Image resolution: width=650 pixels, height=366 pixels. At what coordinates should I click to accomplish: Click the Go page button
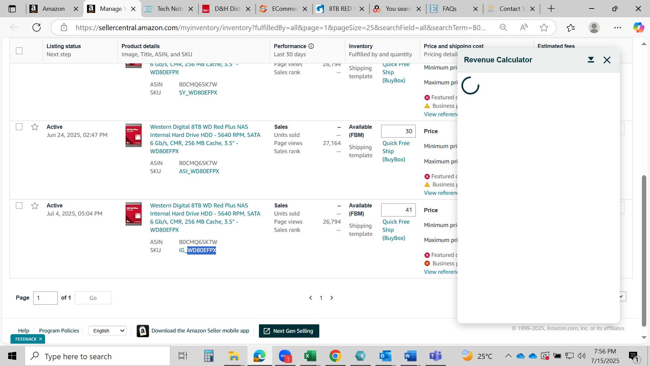tap(93, 298)
